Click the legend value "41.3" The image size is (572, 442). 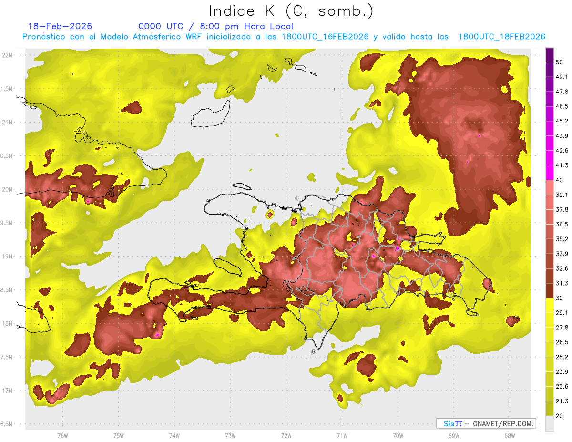click(x=562, y=165)
